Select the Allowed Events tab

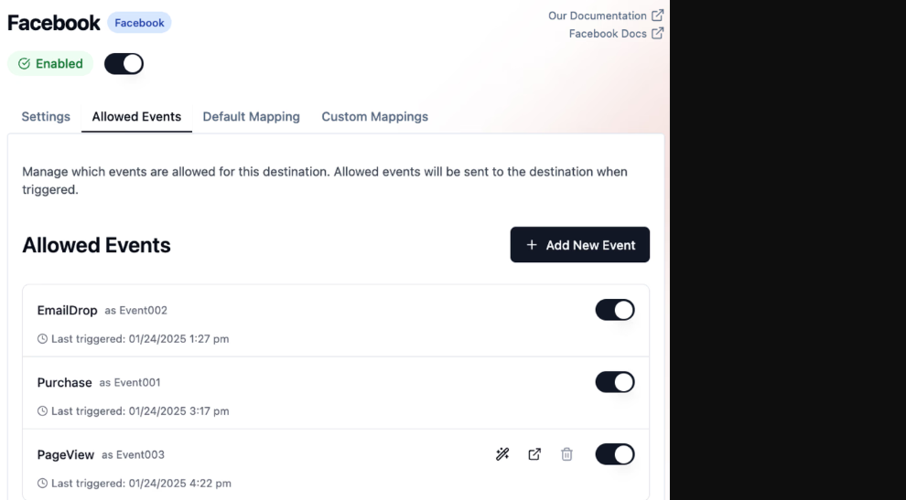pyautogui.click(x=136, y=117)
